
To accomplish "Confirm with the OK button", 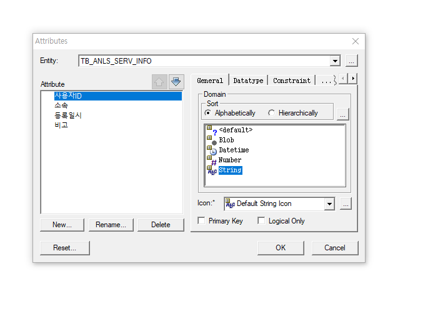I will click(x=281, y=248).
